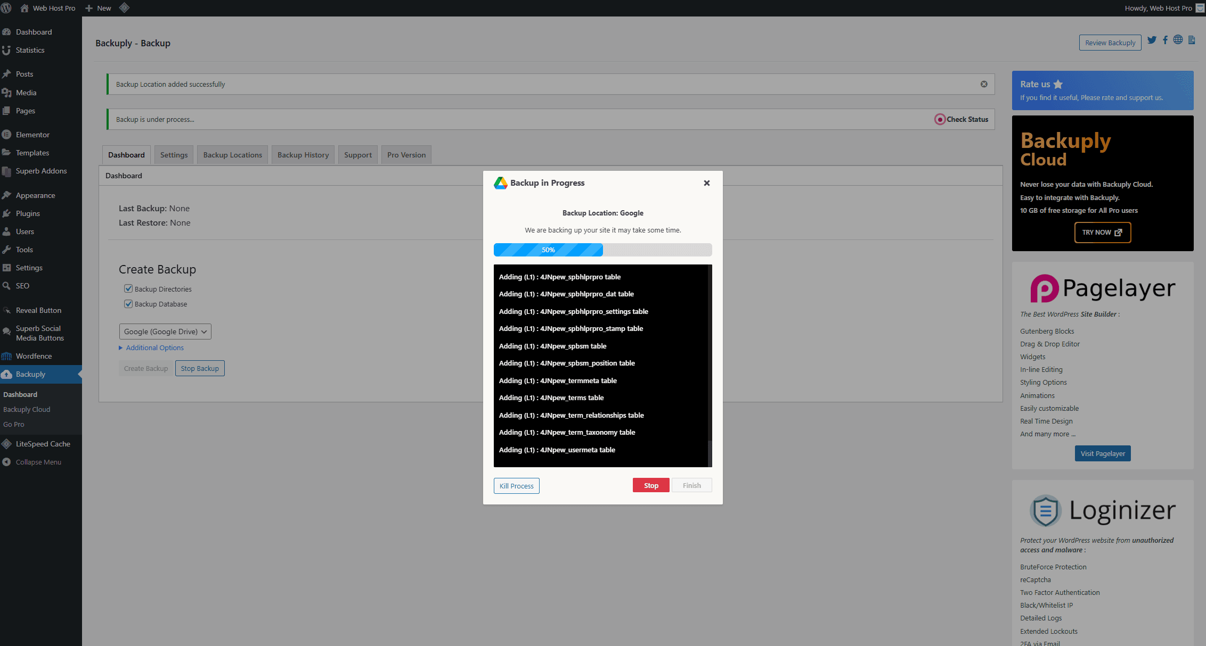Expand Additional Options disclosure triangle
The width and height of the screenshot is (1206, 646).
(121, 347)
